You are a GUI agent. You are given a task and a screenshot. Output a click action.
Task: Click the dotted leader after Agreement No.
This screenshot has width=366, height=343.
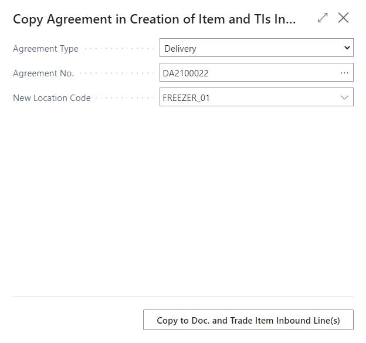click(x=116, y=73)
